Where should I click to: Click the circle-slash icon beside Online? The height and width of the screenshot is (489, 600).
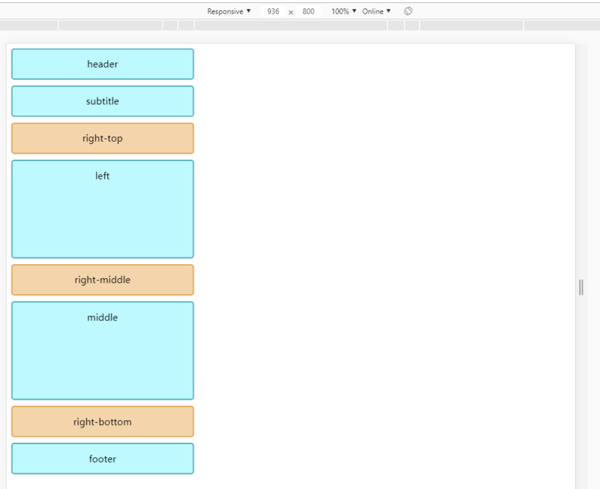408,10
